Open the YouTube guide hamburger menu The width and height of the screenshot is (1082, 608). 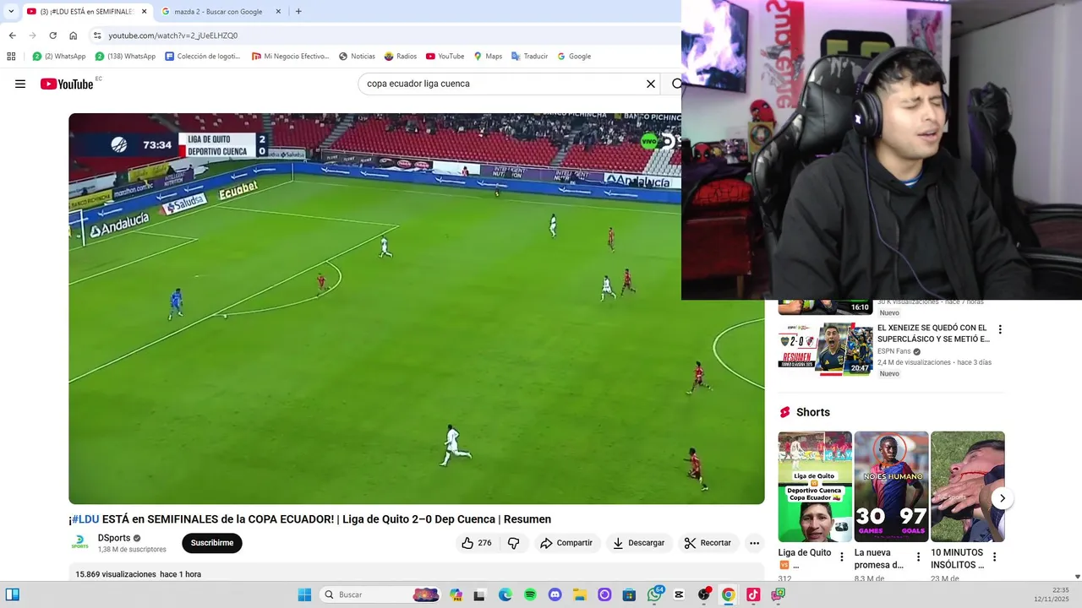(x=20, y=84)
